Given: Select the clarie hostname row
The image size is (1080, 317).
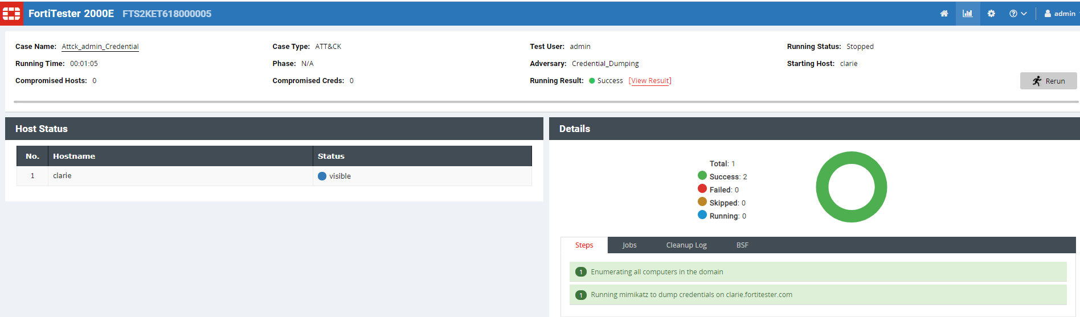Looking at the screenshot, I should click(274, 176).
